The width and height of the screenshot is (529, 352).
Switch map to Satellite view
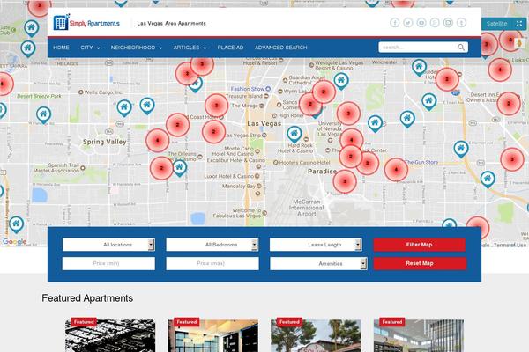(x=496, y=24)
